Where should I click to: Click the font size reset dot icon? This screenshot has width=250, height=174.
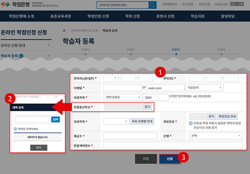coord(237,5)
